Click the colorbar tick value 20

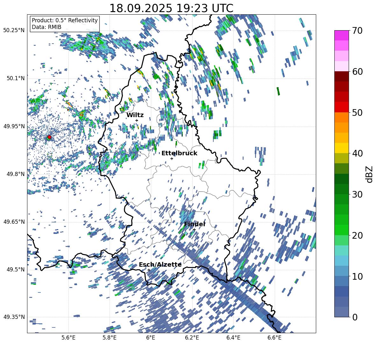357,235
